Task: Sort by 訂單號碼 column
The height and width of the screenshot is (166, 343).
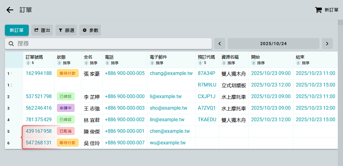Action: pos(28,63)
